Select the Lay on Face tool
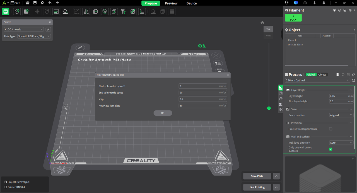The height and width of the screenshot is (193, 357). tap(65, 11)
